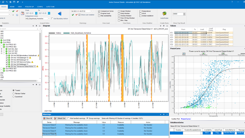Open the Inspect Dates calendar icon
245x138 pixels.
pyautogui.click(x=22, y=13)
